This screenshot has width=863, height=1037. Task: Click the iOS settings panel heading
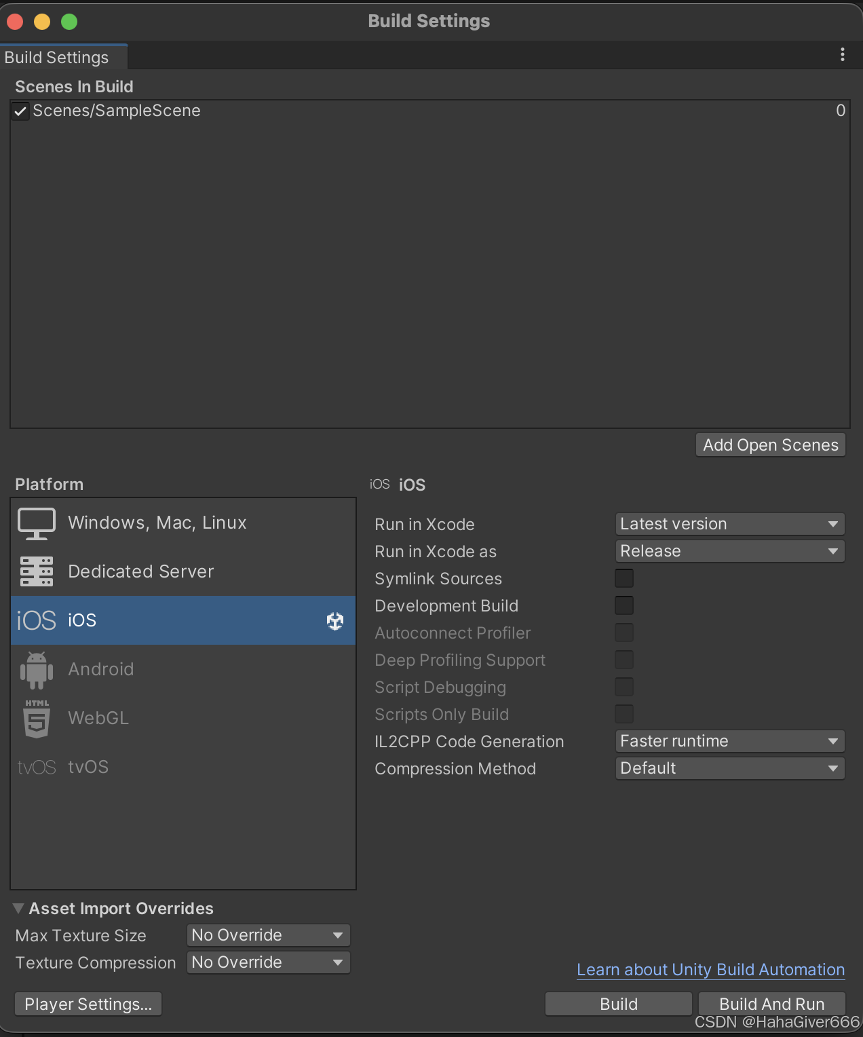pos(412,485)
